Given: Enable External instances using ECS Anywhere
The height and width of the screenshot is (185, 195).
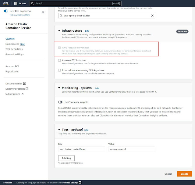Looking at the screenshot, I should [59, 70].
